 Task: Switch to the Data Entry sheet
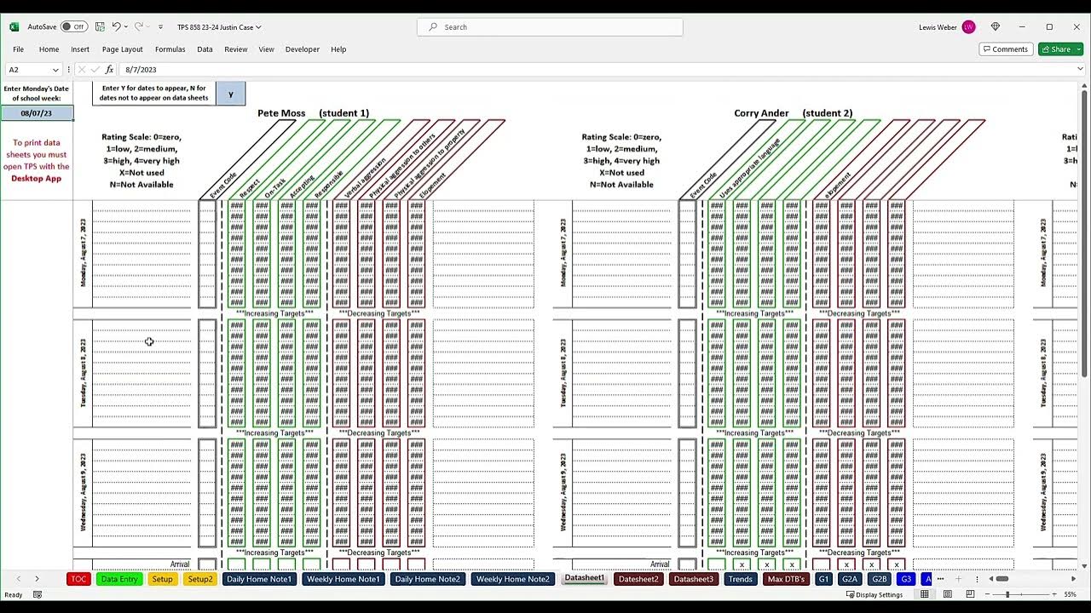[119, 579]
